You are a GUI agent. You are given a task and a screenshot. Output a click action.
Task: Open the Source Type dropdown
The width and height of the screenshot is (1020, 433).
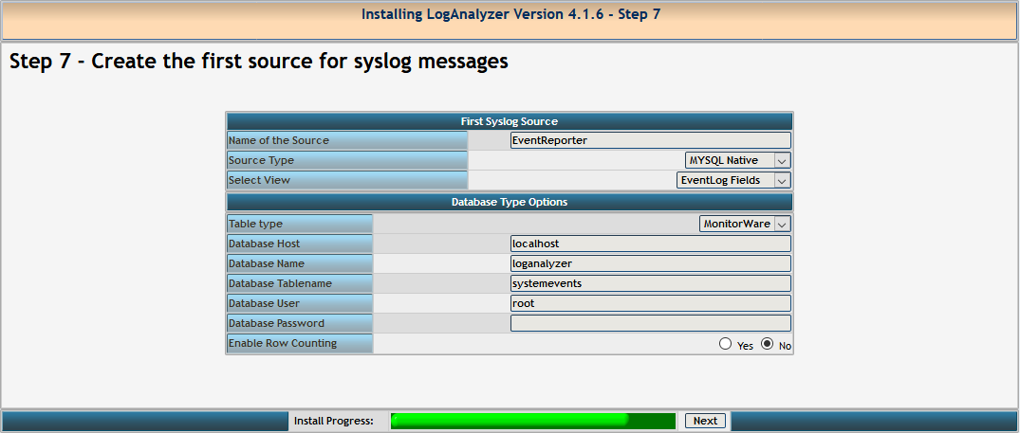pyautogui.click(x=737, y=161)
